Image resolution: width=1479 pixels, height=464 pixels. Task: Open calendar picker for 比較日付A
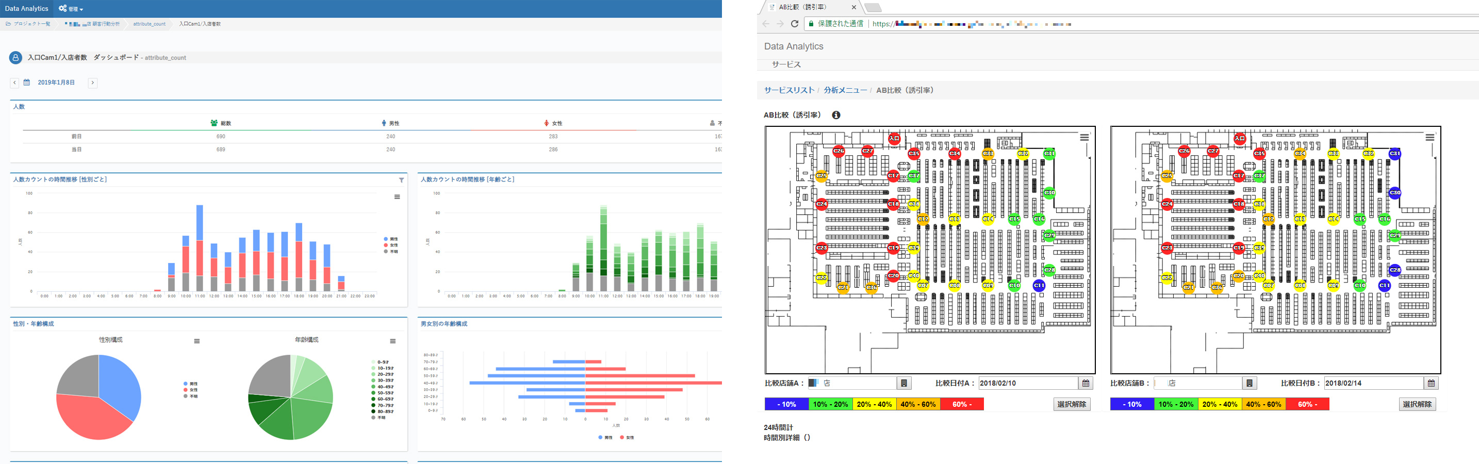(x=1085, y=383)
